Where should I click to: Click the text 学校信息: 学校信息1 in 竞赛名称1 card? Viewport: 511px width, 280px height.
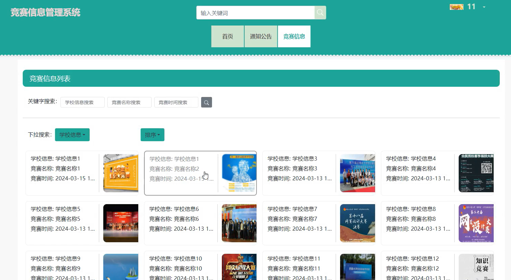point(55,159)
